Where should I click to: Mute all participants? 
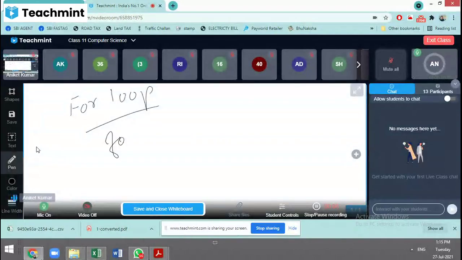point(391,64)
